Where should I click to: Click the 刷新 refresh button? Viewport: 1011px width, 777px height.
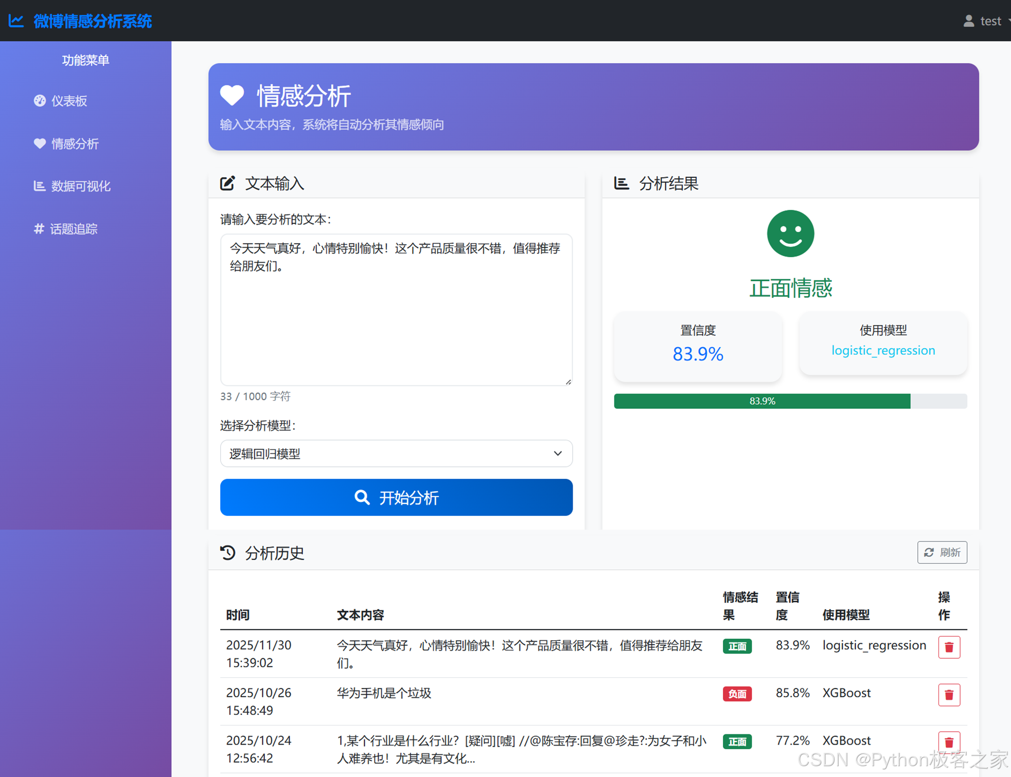[x=942, y=552]
